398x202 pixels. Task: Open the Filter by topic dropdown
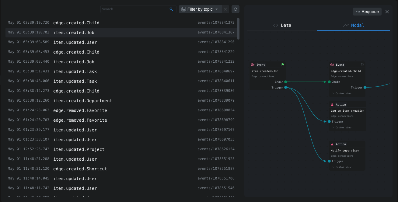pyautogui.click(x=200, y=9)
